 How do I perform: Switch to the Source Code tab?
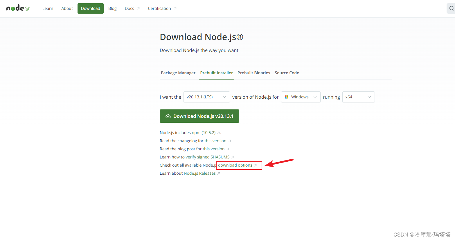(x=287, y=73)
